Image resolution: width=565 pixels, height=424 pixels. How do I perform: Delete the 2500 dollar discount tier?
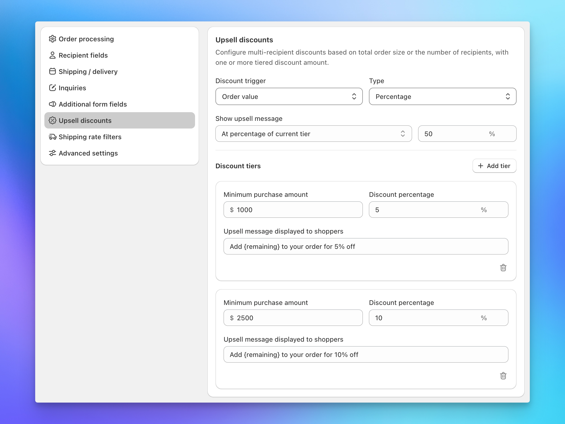(503, 376)
